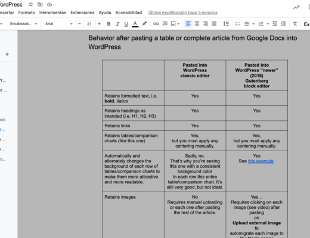This screenshot has height=238, width=310.
Task: Click the document heading 'Behavior after pasting'
Action: (193, 42)
